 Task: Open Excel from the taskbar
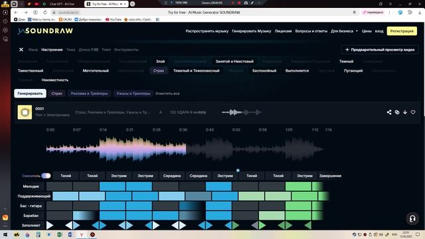coord(60,234)
